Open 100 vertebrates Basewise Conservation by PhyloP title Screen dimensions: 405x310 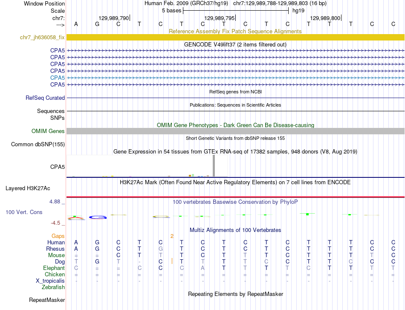tap(235, 202)
